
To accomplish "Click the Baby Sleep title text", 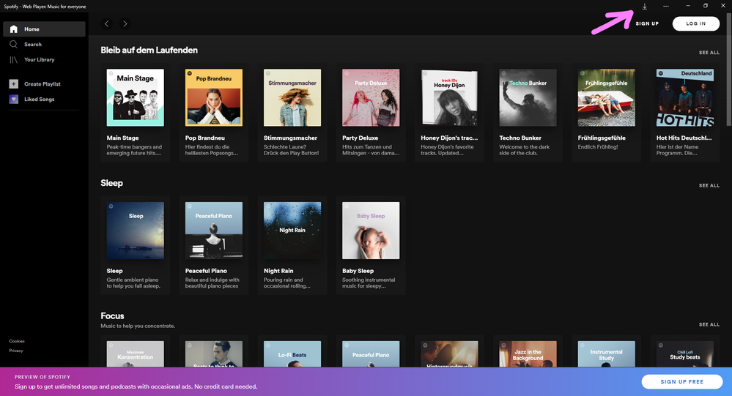I will 358,271.
